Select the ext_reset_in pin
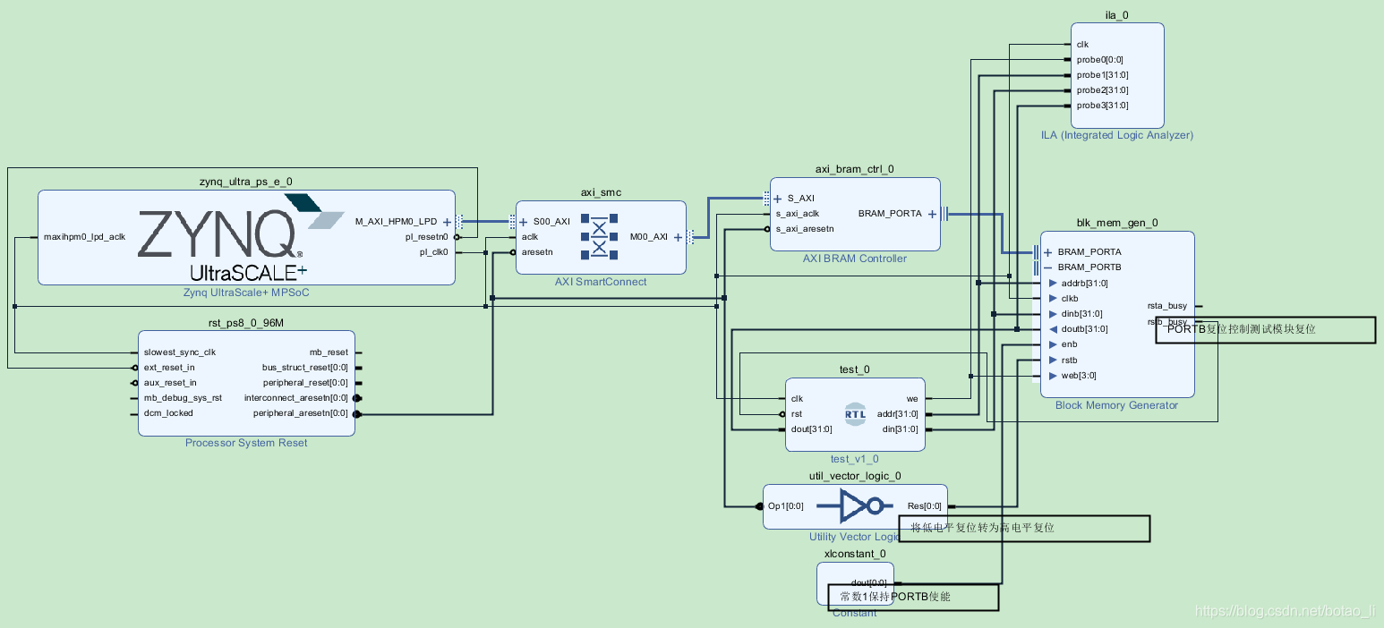The height and width of the screenshot is (628, 1384). click(169, 368)
